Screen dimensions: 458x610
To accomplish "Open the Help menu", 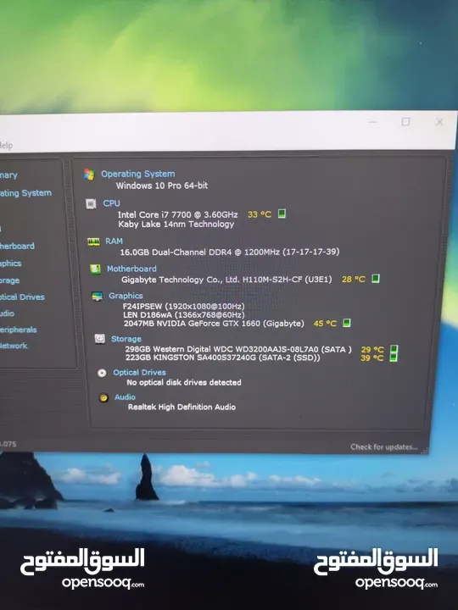I will [6, 146].
